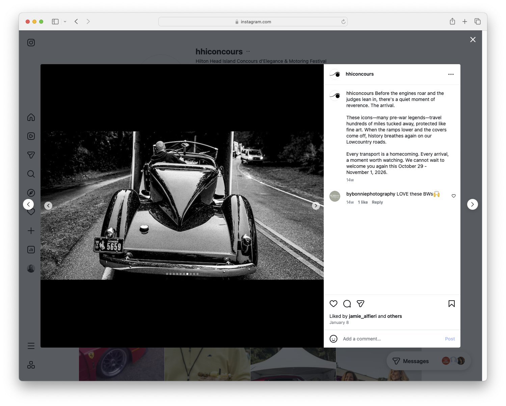
Task: Open the comment bubble on the post
Action: click(347, 304)
